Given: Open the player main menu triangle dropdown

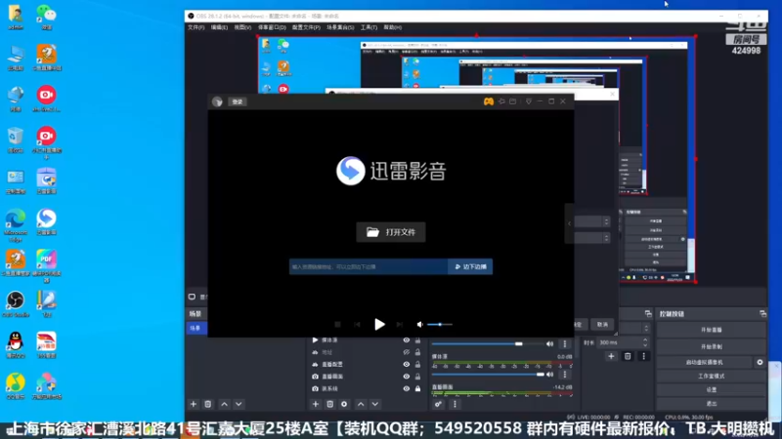Looking at the screenshot, I should pos(529,101).
